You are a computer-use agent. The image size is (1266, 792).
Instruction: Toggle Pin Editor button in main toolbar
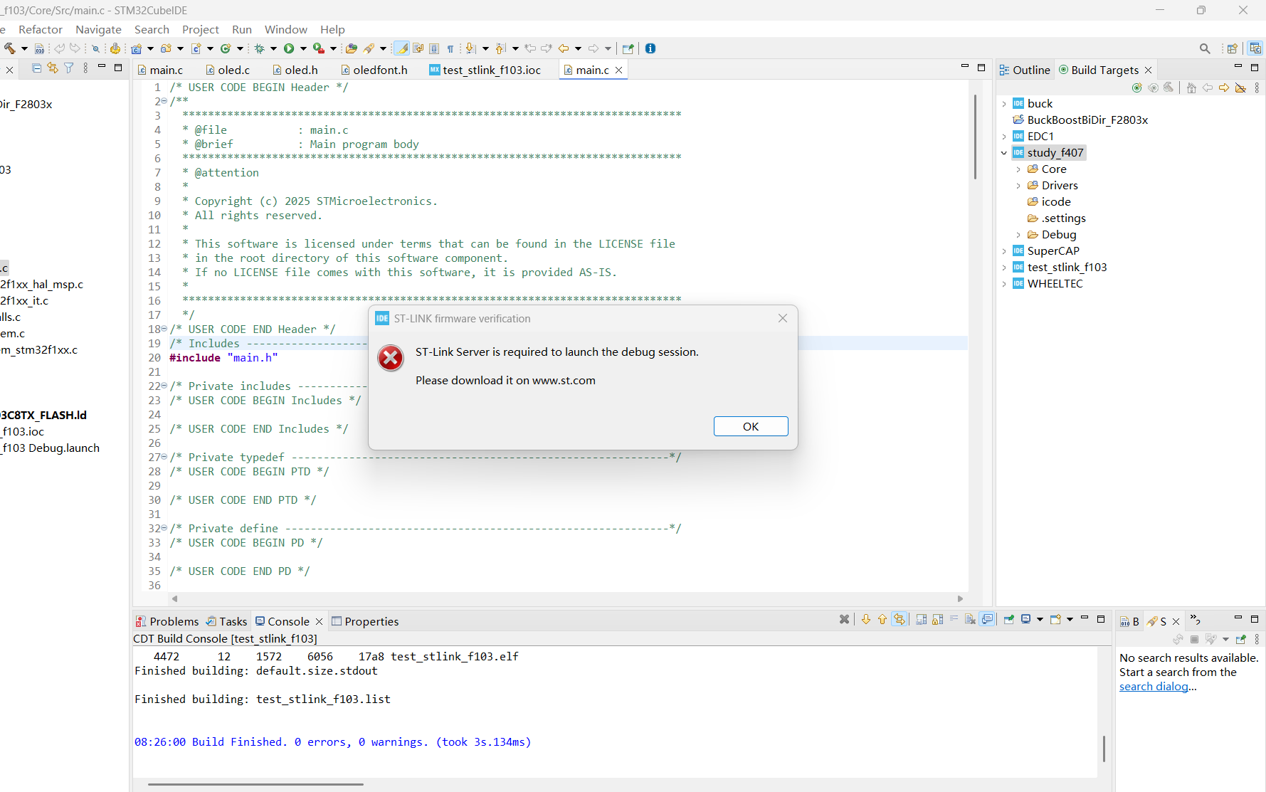[x=628, y=48]
